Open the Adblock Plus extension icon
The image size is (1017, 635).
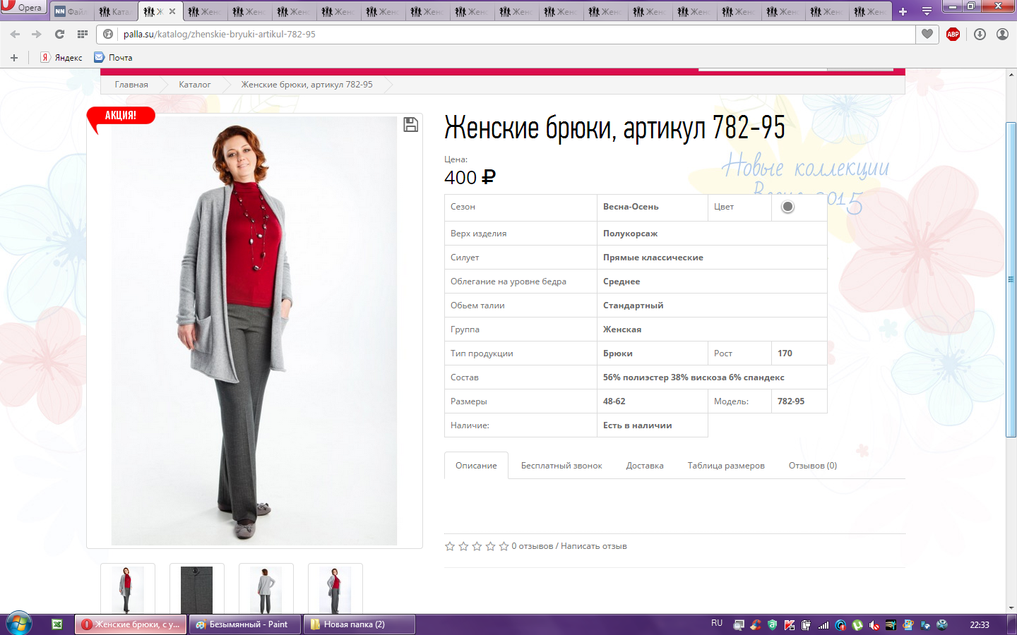click(x=953, y=34)
